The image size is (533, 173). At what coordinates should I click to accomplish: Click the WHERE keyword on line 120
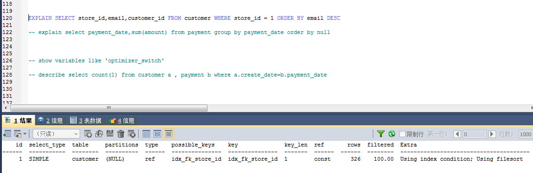(222, 18)
